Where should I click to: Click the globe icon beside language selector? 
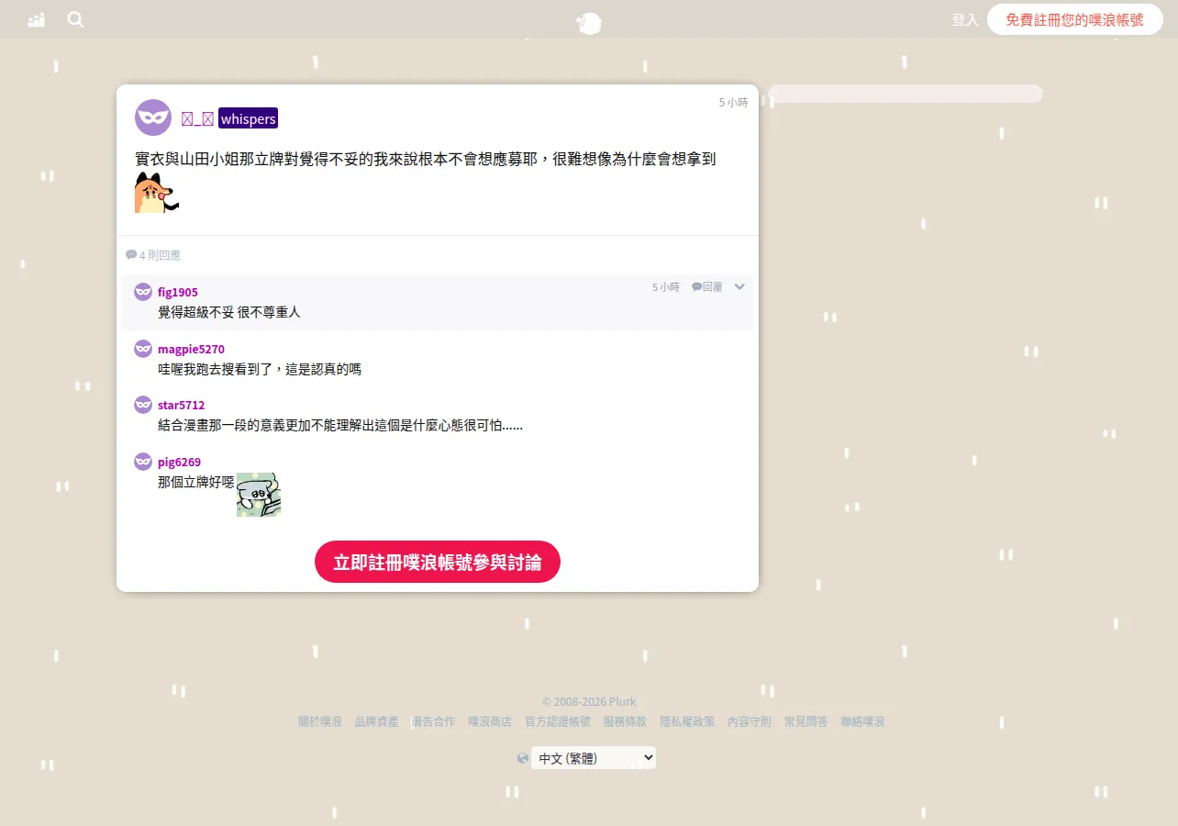pos(523,758)
